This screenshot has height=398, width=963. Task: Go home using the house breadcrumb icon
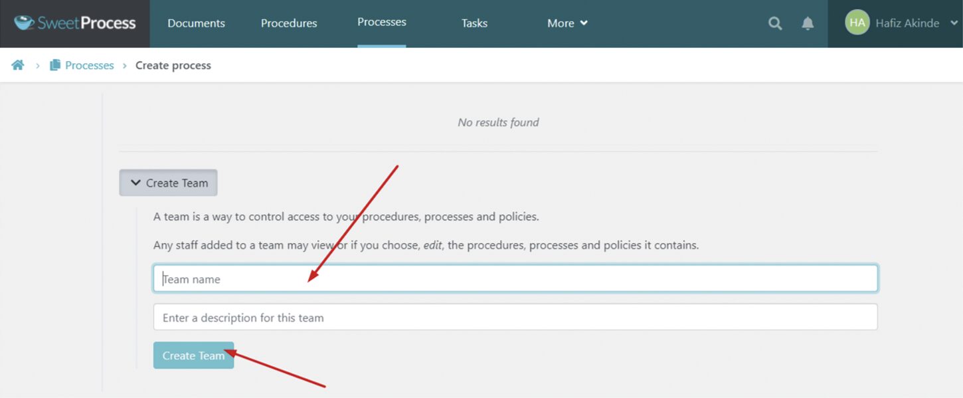[x=18, y=65]
